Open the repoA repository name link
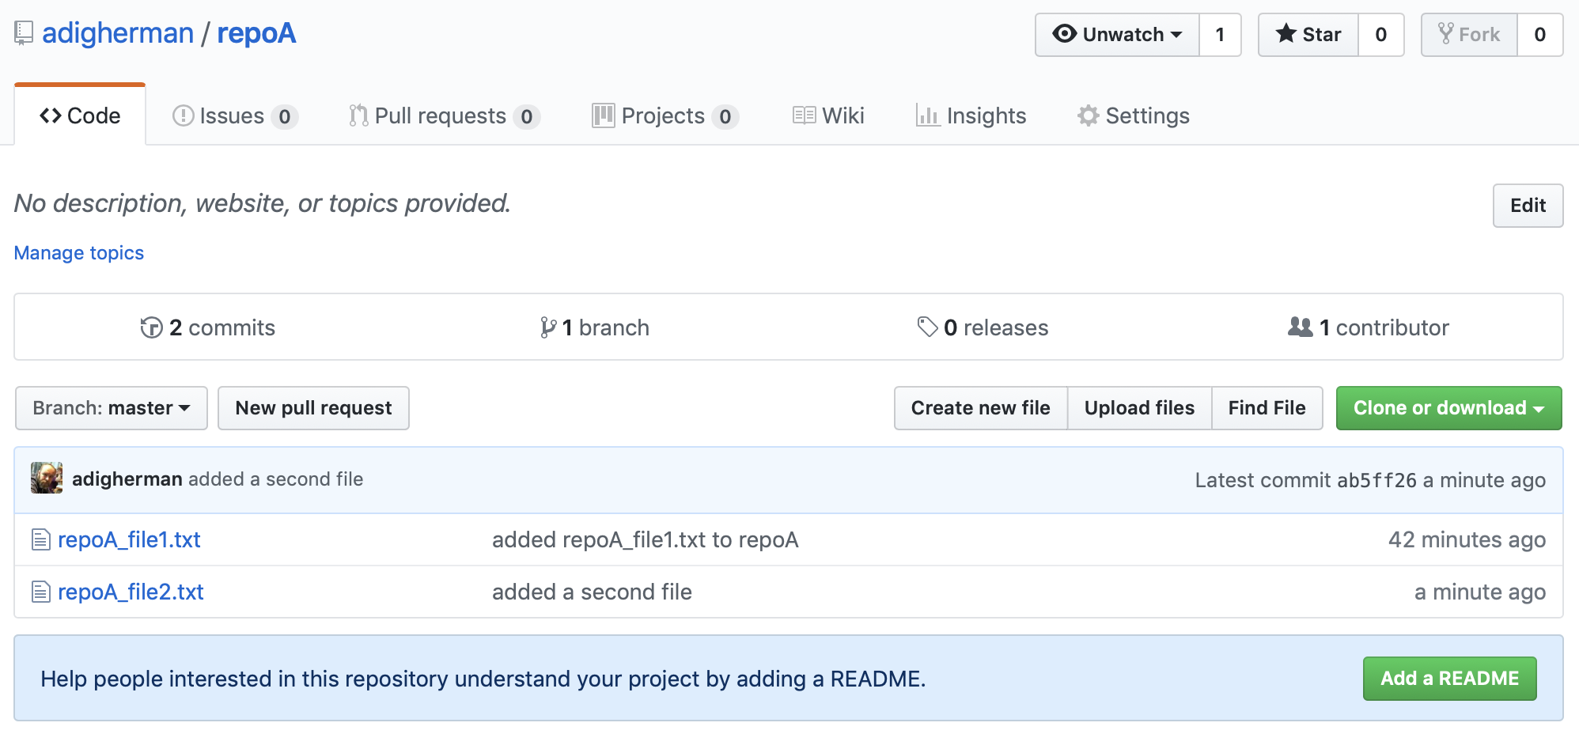This screenshot has height=734, width=1579. 256,33
